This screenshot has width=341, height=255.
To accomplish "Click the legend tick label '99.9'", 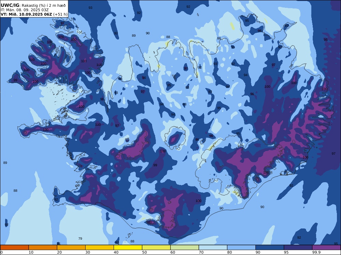I will click(316, 252).
